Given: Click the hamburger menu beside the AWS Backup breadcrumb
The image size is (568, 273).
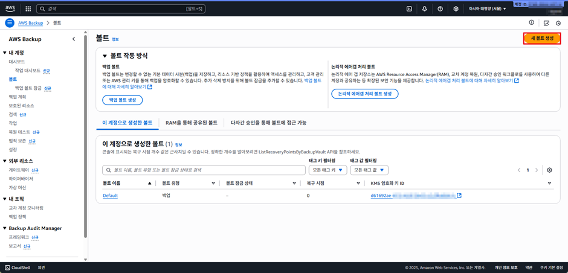Looking at the screenshot, I should coord(9,23).
